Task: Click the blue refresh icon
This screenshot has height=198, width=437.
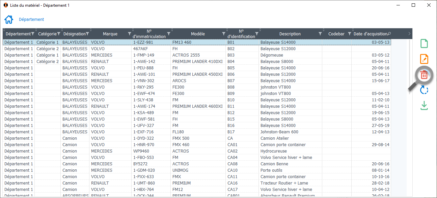Action: [424, 90]
